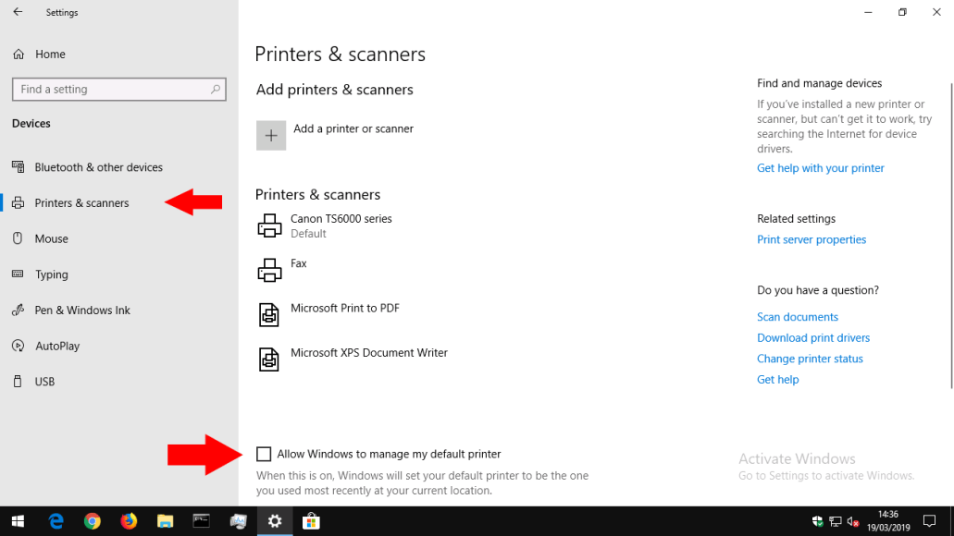
Task: Launch Firefox from taskbar
Action: pyautogui.click(x=129, y=521)
